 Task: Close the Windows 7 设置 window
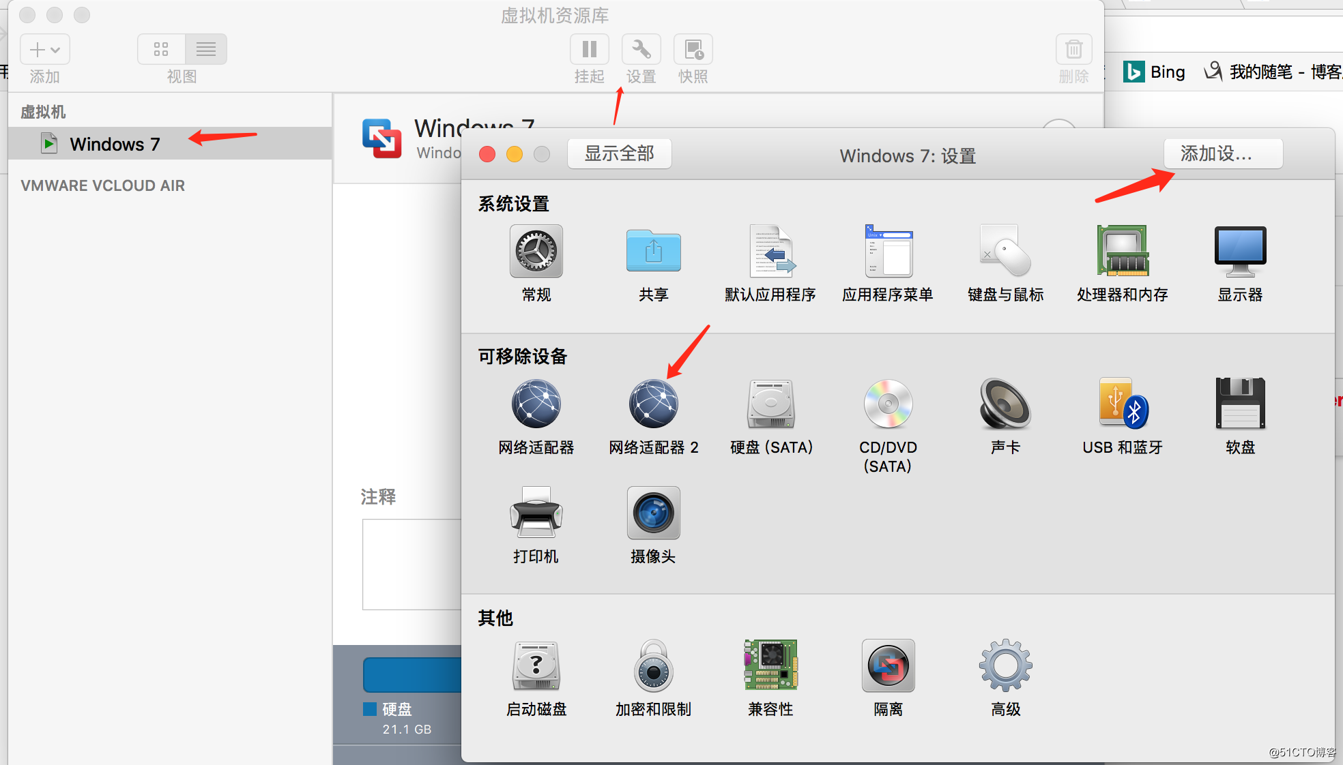(487, 154)
